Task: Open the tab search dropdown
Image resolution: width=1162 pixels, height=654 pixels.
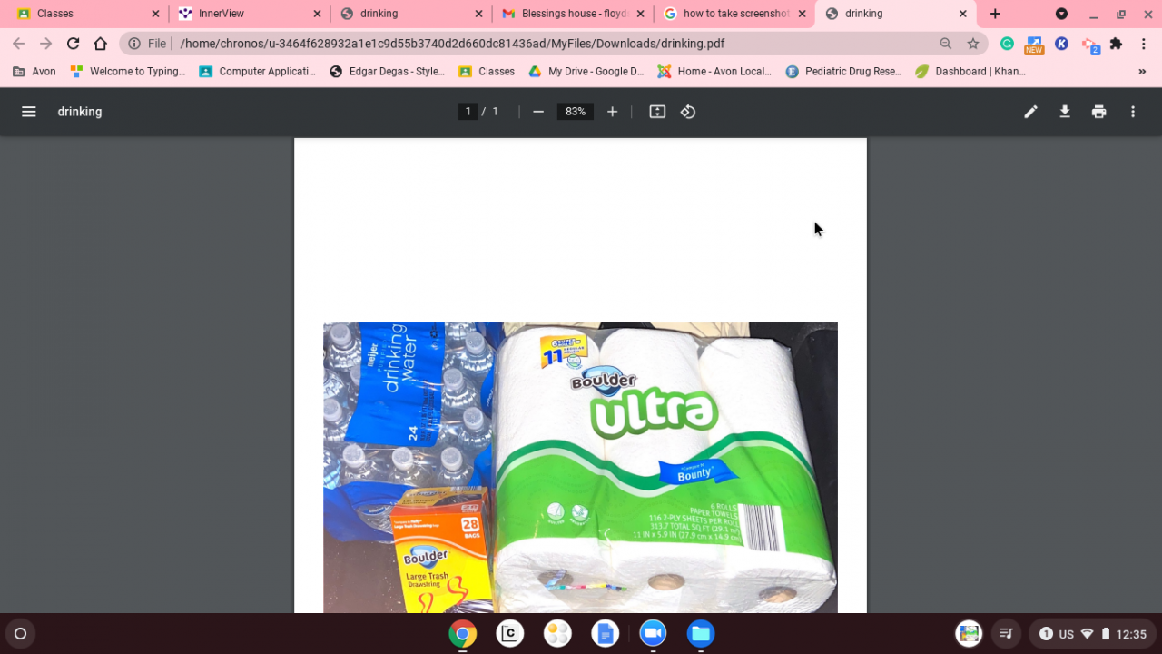Action: click(1061, 14)
